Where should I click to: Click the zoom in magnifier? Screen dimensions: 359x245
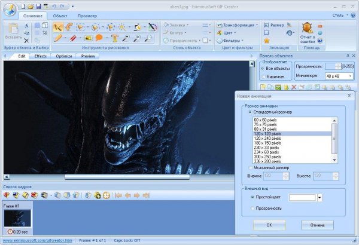click(x=126, y=38)
